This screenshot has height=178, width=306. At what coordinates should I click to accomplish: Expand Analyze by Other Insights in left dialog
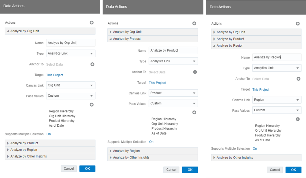(50, 156)
